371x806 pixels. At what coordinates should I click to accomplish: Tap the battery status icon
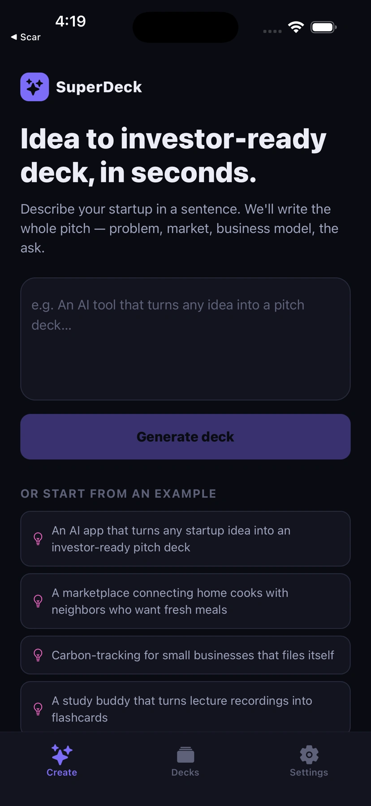pos(324,27)
